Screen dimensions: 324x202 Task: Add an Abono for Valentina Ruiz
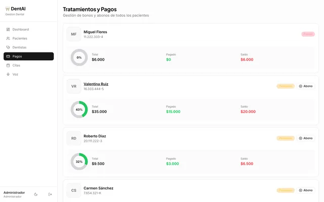(x=306, y=86)
